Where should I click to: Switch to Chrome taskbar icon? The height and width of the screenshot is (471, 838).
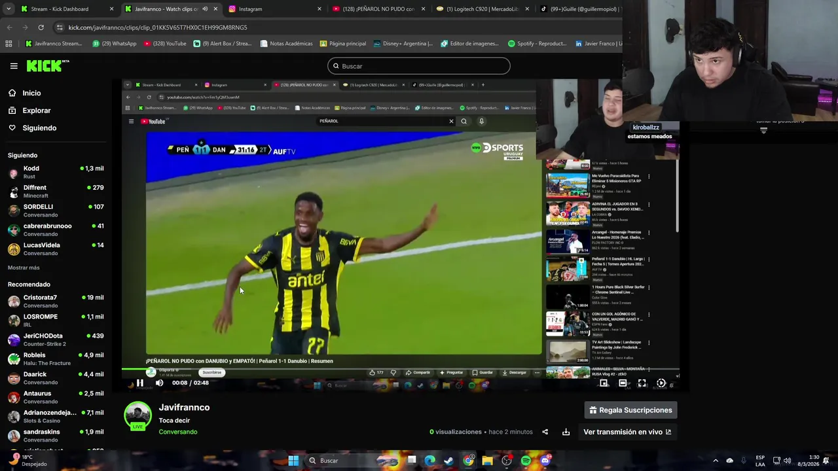[468, 461]
